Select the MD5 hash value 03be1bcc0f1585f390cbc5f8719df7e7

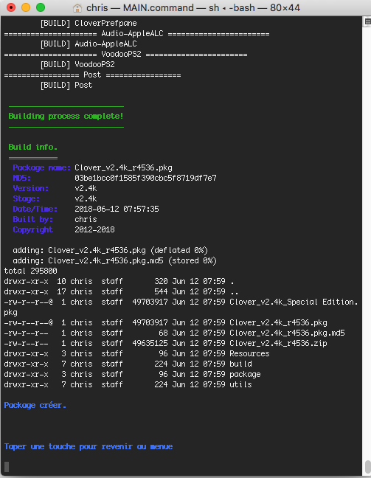(145, 178)
